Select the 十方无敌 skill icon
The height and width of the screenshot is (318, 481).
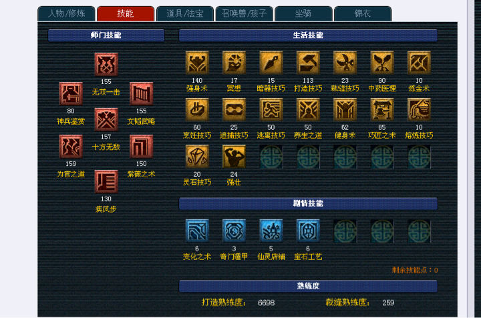[x=106, y=119]
